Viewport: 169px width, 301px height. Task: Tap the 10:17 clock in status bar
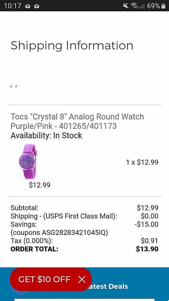[x=12, y=6]
